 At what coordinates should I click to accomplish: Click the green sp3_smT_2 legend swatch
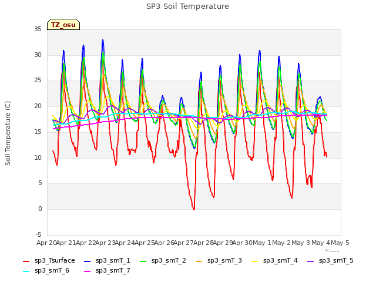[x=143, y=261]
